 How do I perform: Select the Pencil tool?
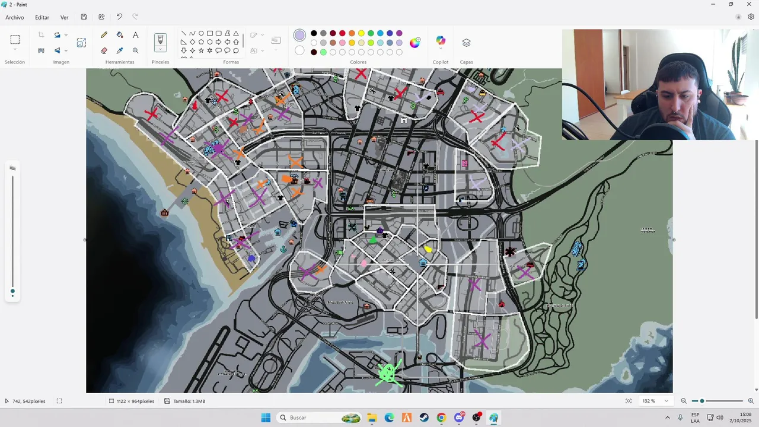pos(104,35)
